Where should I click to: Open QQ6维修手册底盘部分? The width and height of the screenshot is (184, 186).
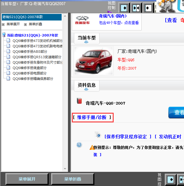click(29, 68)
